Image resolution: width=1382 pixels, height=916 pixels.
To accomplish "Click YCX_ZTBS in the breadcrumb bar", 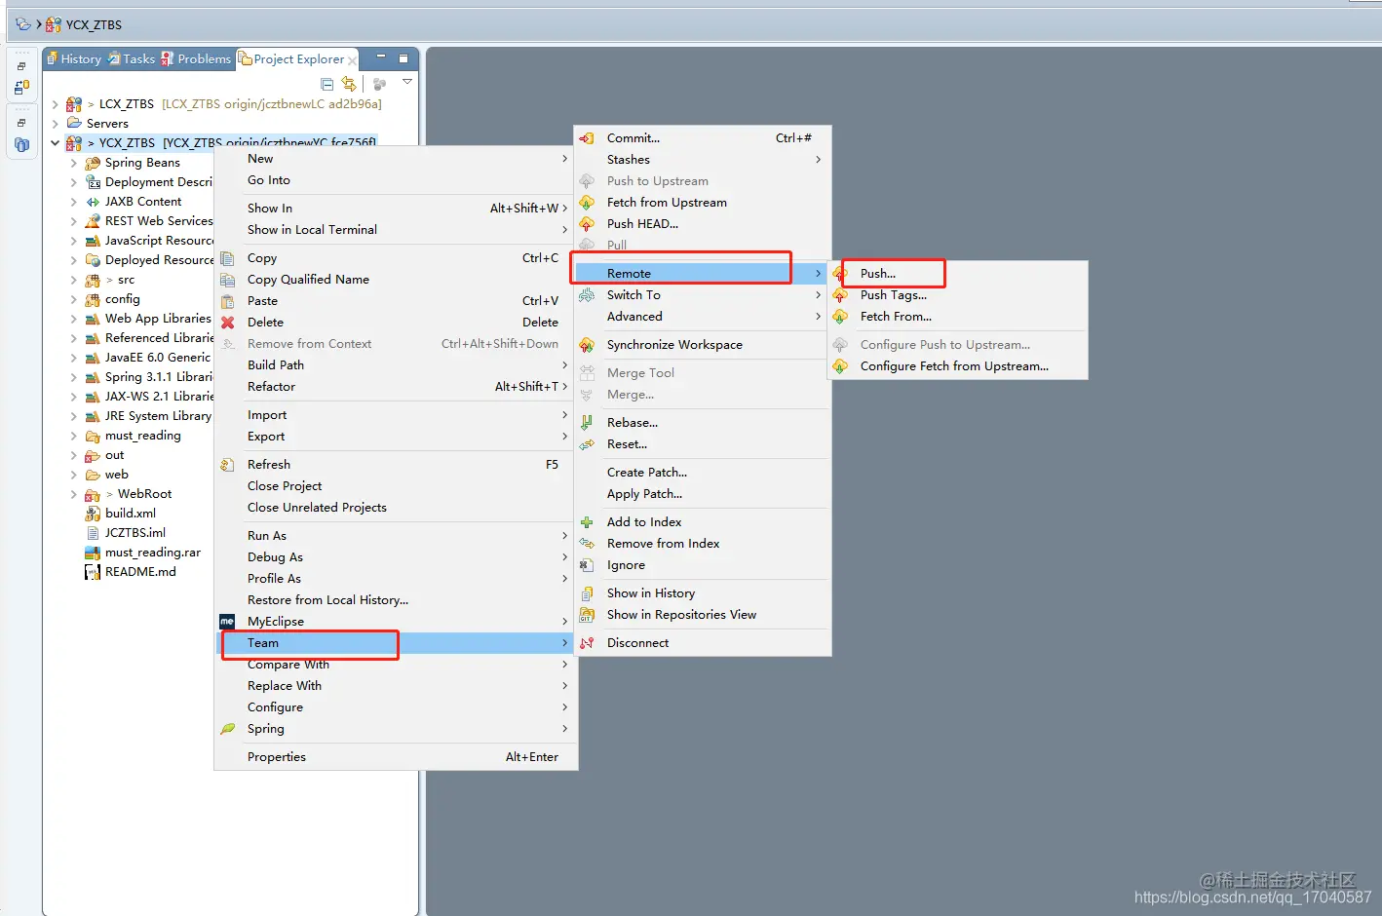I will click(x=94, y=25).
